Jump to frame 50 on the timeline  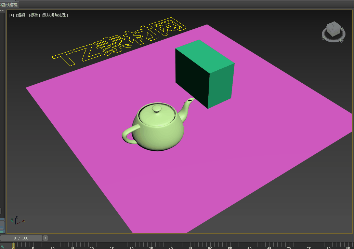[210, 246]
